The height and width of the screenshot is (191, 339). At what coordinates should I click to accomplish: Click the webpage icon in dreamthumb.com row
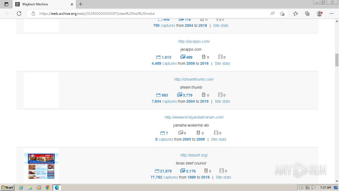point(158,95)
